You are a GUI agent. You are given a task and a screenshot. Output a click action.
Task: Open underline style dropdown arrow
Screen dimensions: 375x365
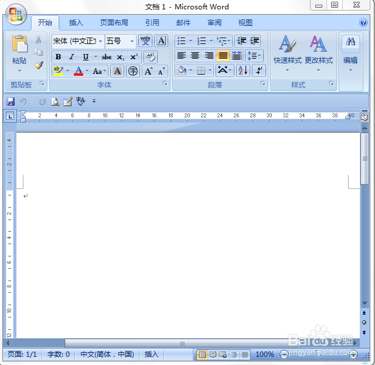click(x=96, y=57)
